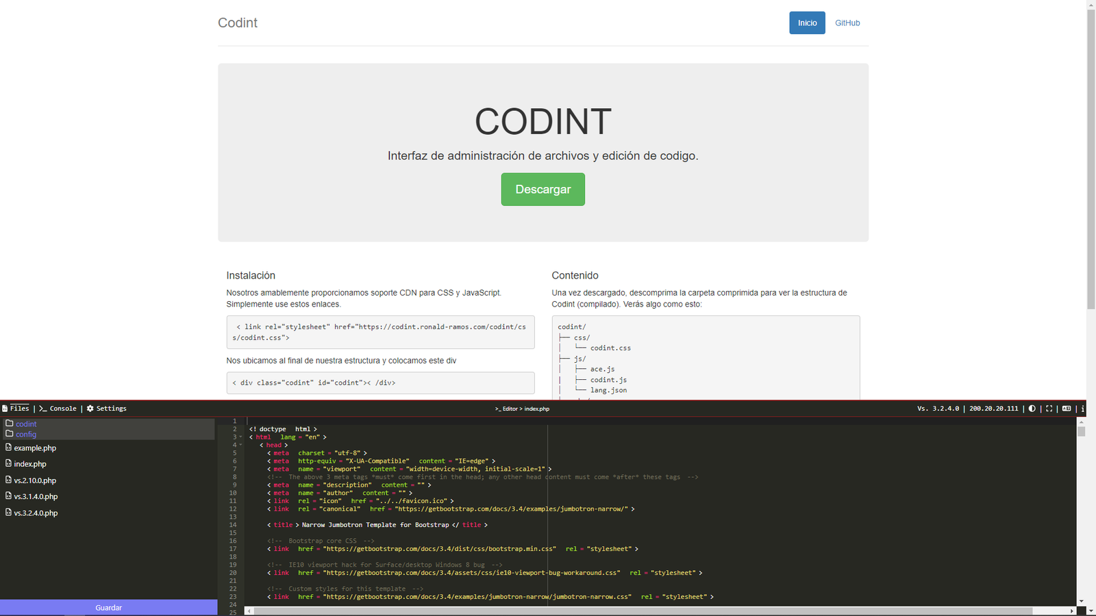This screenshot has width=1096, height=616.
Task: Click the language keyboard icon in status bar
Action: (1067, 409)
